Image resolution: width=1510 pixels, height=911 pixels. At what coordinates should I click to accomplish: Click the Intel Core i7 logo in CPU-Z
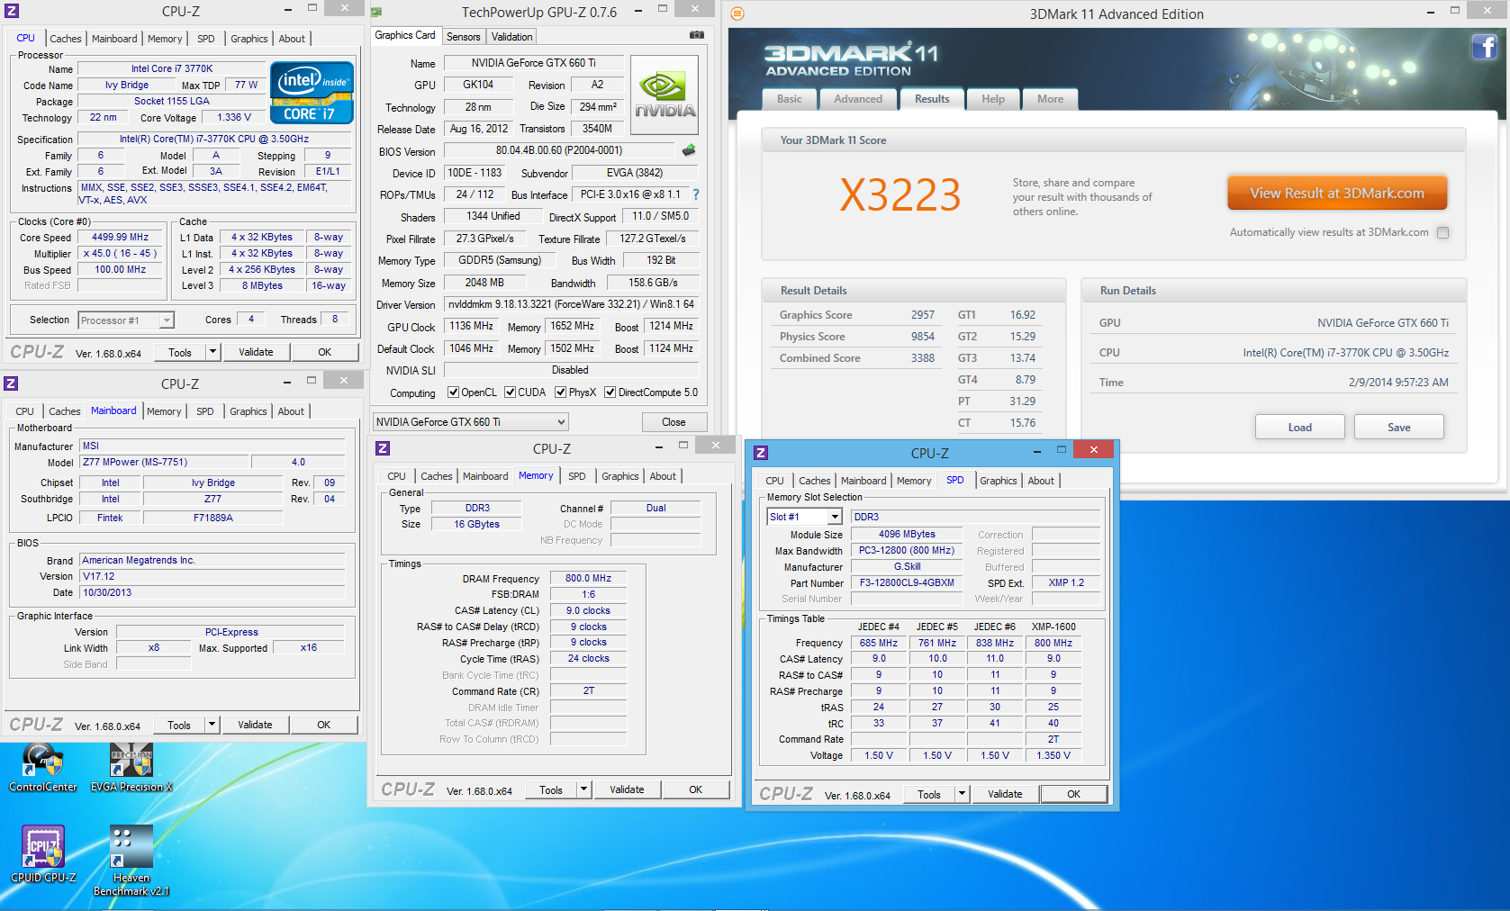coord(312,91)
